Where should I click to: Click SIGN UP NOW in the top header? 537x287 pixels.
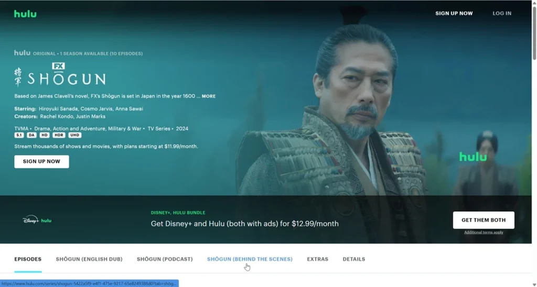[454, 13]
